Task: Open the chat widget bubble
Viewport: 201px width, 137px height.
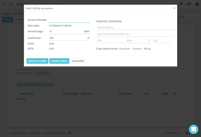Action: pos(193,129)
